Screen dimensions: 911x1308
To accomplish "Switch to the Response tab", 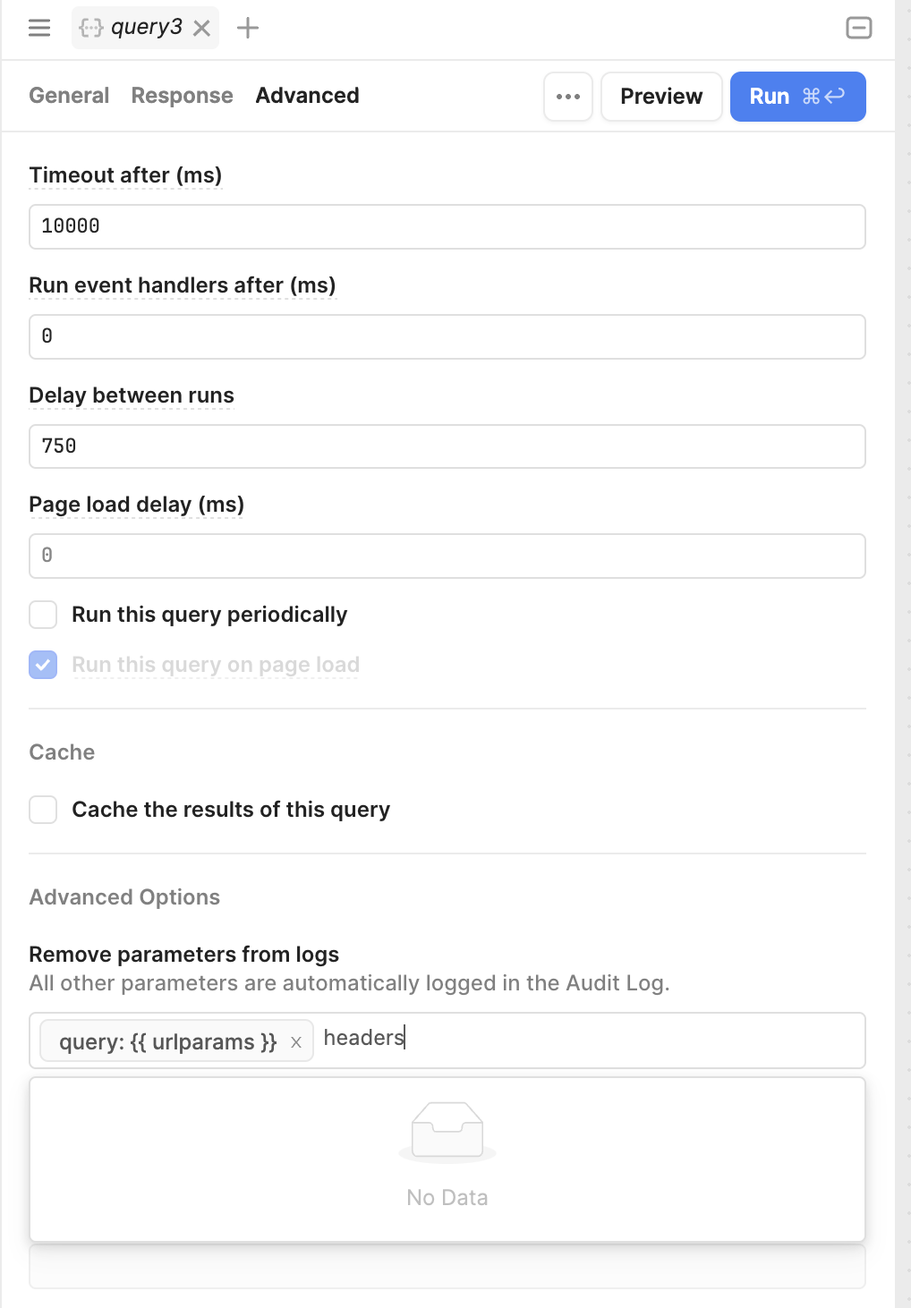I will 182,96.
